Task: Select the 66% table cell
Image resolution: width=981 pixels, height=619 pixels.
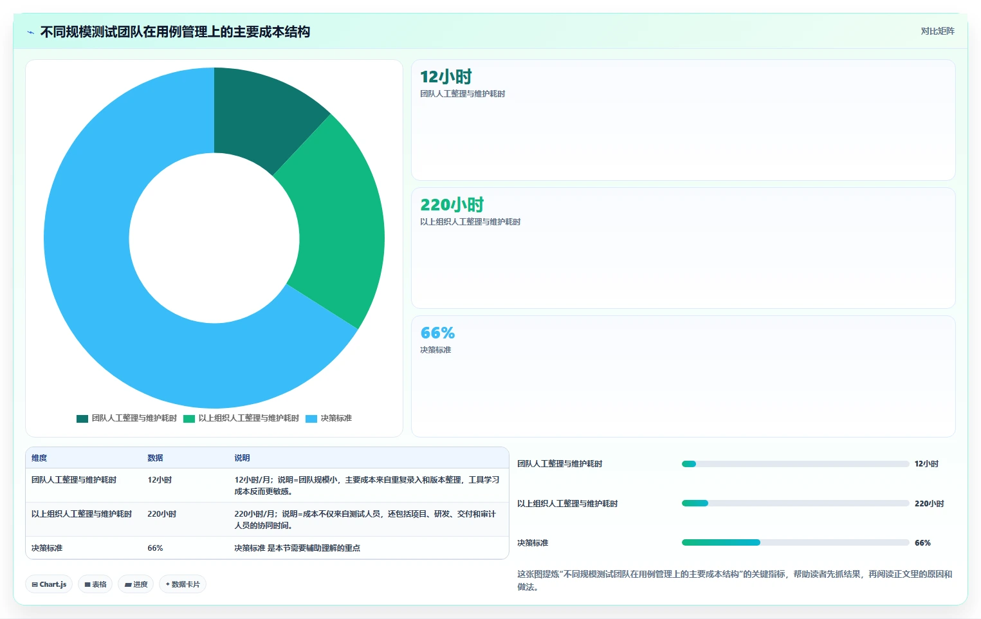Action: [155, 548]
